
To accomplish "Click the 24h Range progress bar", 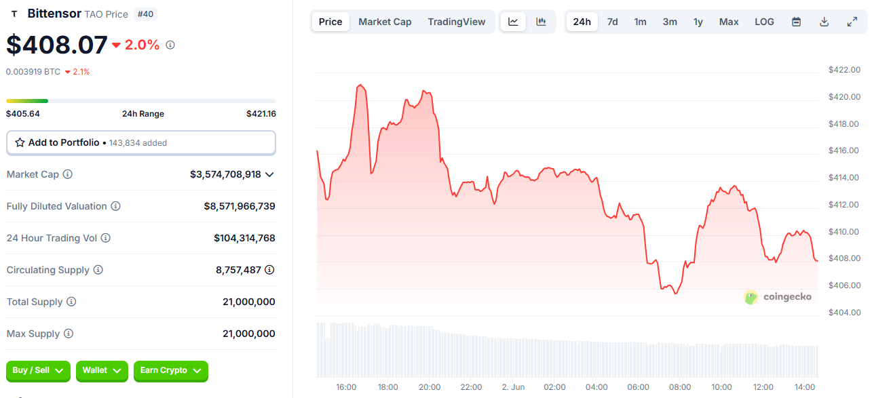I will pos(141,101).
